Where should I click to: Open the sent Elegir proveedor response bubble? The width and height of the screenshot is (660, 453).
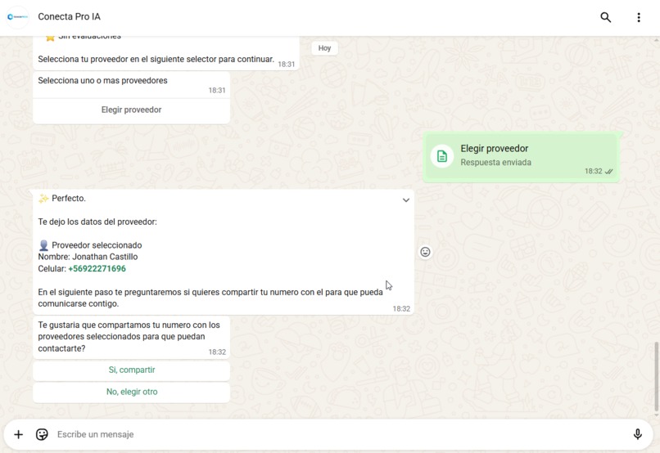click(521, 157)
